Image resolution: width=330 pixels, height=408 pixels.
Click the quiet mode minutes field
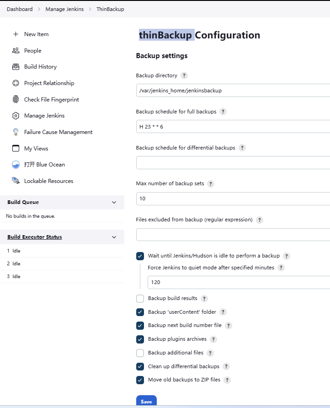tap(239, 282)
